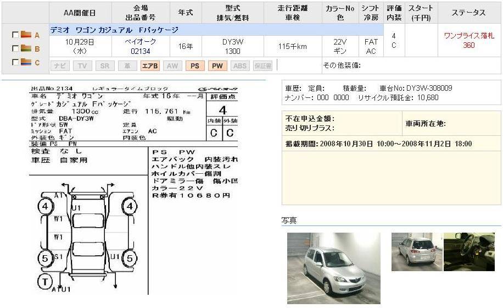Screen dimensions: 503x308
Task: Check the checkbox for folder A
Action: pyautogui.click(x=15, y=34)
